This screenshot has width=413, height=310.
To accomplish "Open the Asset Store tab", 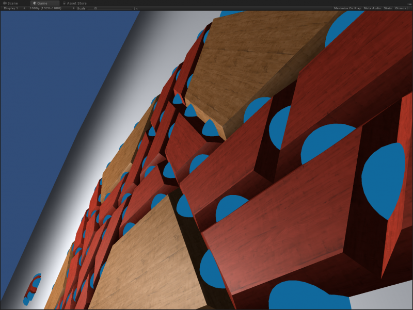I will [76, 3].
